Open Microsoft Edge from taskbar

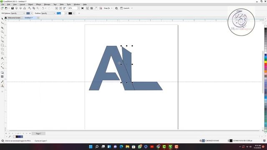pos(121,147)
